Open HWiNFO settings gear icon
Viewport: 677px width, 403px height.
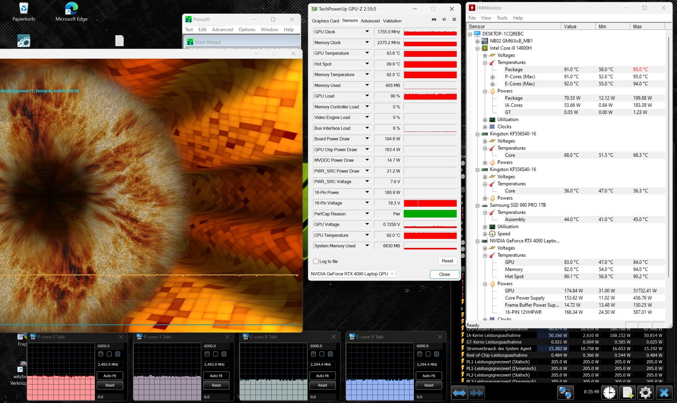click(646, 392)
